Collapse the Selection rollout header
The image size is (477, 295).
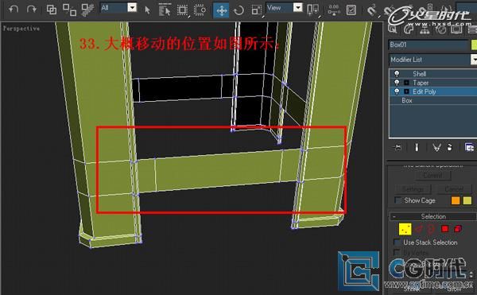tap(433, 216)
